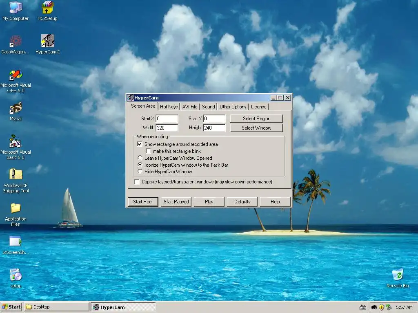The height and width of the screenshot is (313, 418).
Task: Click the Start Paused button
Action: tap(176, 202)
